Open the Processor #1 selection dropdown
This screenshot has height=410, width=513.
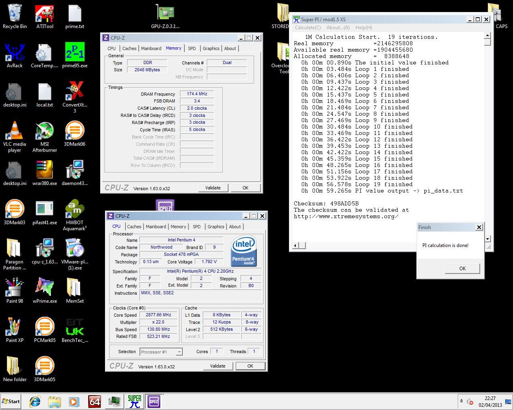(161, 352)
